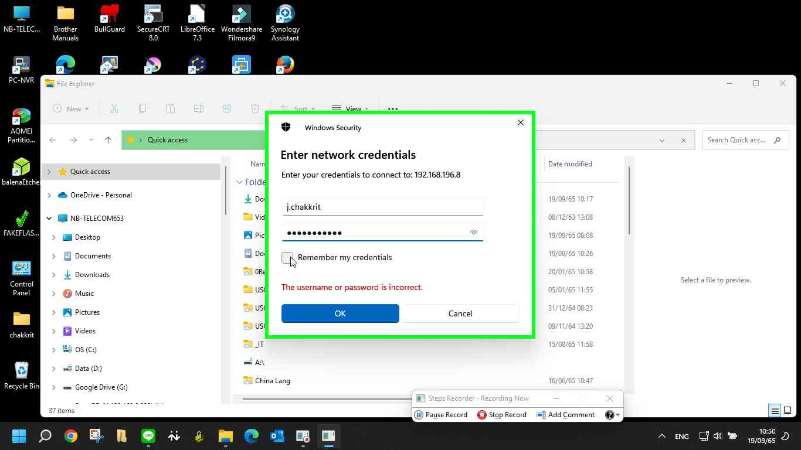This screenshot has height=450, width=801.
Task: Open the New menu in File Explorer
Action: [x=71, y=108]
